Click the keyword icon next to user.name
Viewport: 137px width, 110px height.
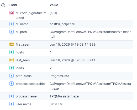12,104
